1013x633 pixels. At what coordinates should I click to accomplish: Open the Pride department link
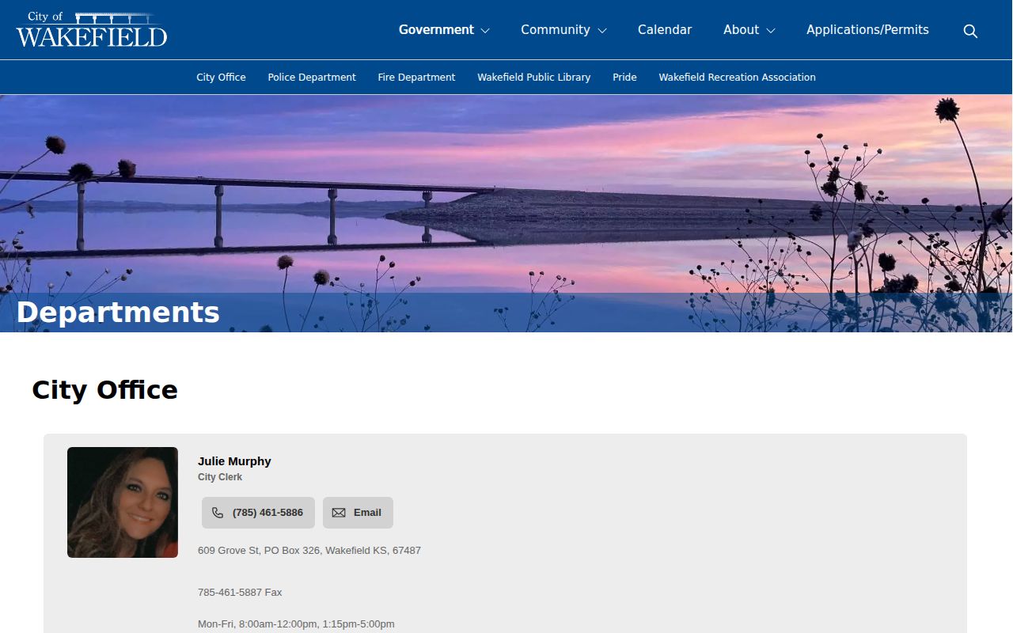tap(624, 78)
